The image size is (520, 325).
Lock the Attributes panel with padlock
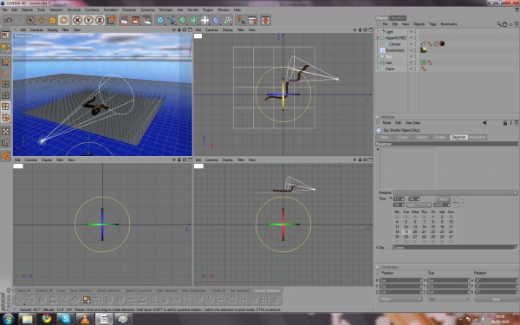[505, 123]
